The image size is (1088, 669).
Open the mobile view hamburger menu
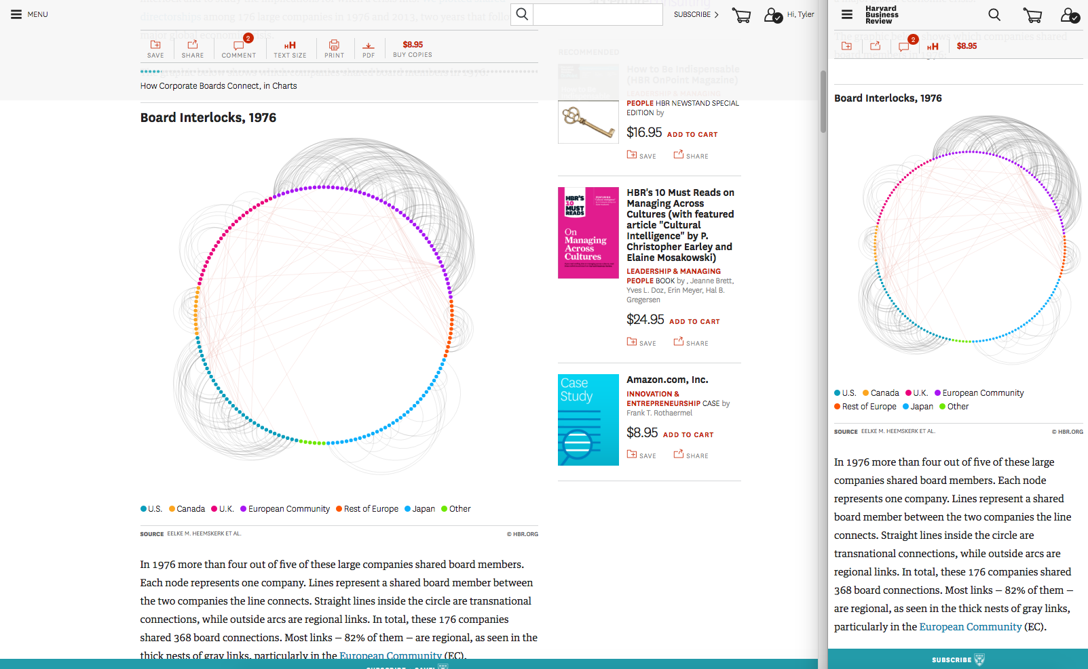tap(846, 14)
